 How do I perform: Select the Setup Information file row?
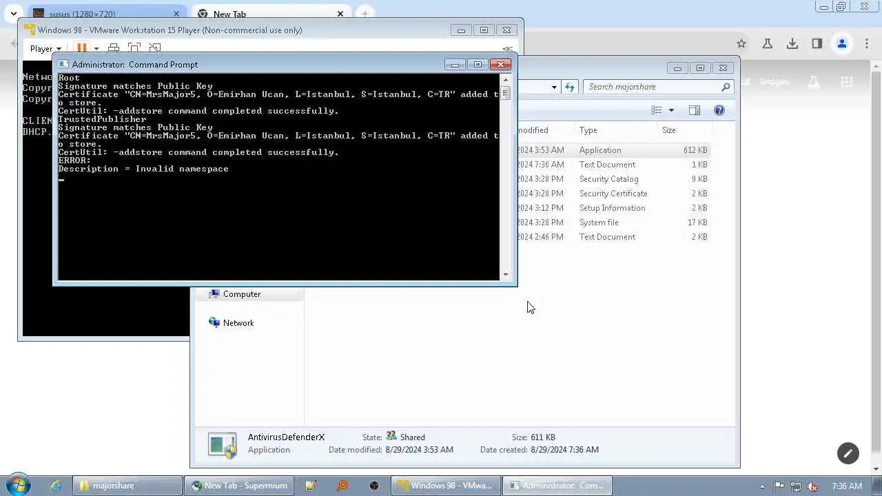[613, 208]
